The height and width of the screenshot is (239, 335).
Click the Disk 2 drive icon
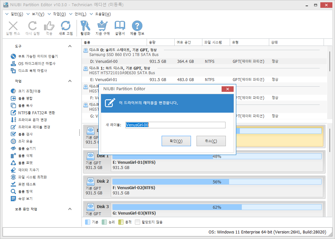click(91, 182)
